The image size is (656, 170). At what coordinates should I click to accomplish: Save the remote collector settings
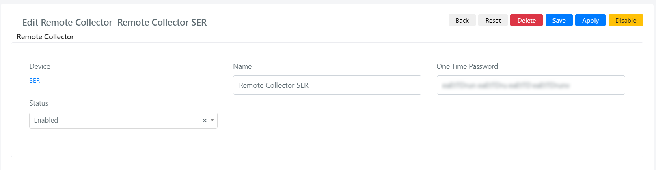[559, 20]
